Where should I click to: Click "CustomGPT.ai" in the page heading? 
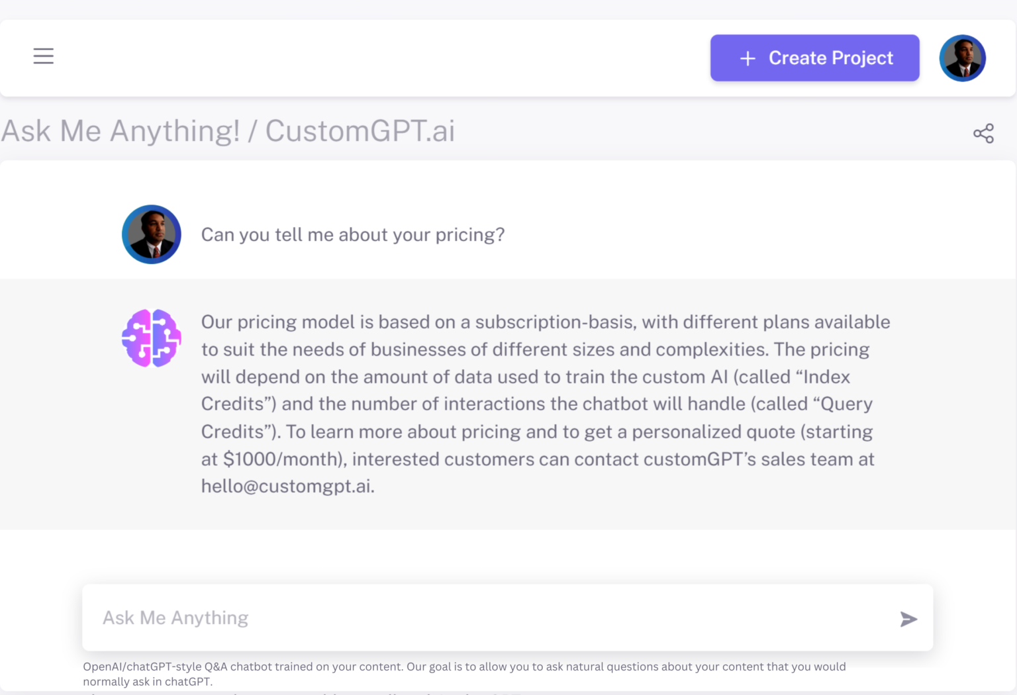pyautogui.click(x=360, y=131)
